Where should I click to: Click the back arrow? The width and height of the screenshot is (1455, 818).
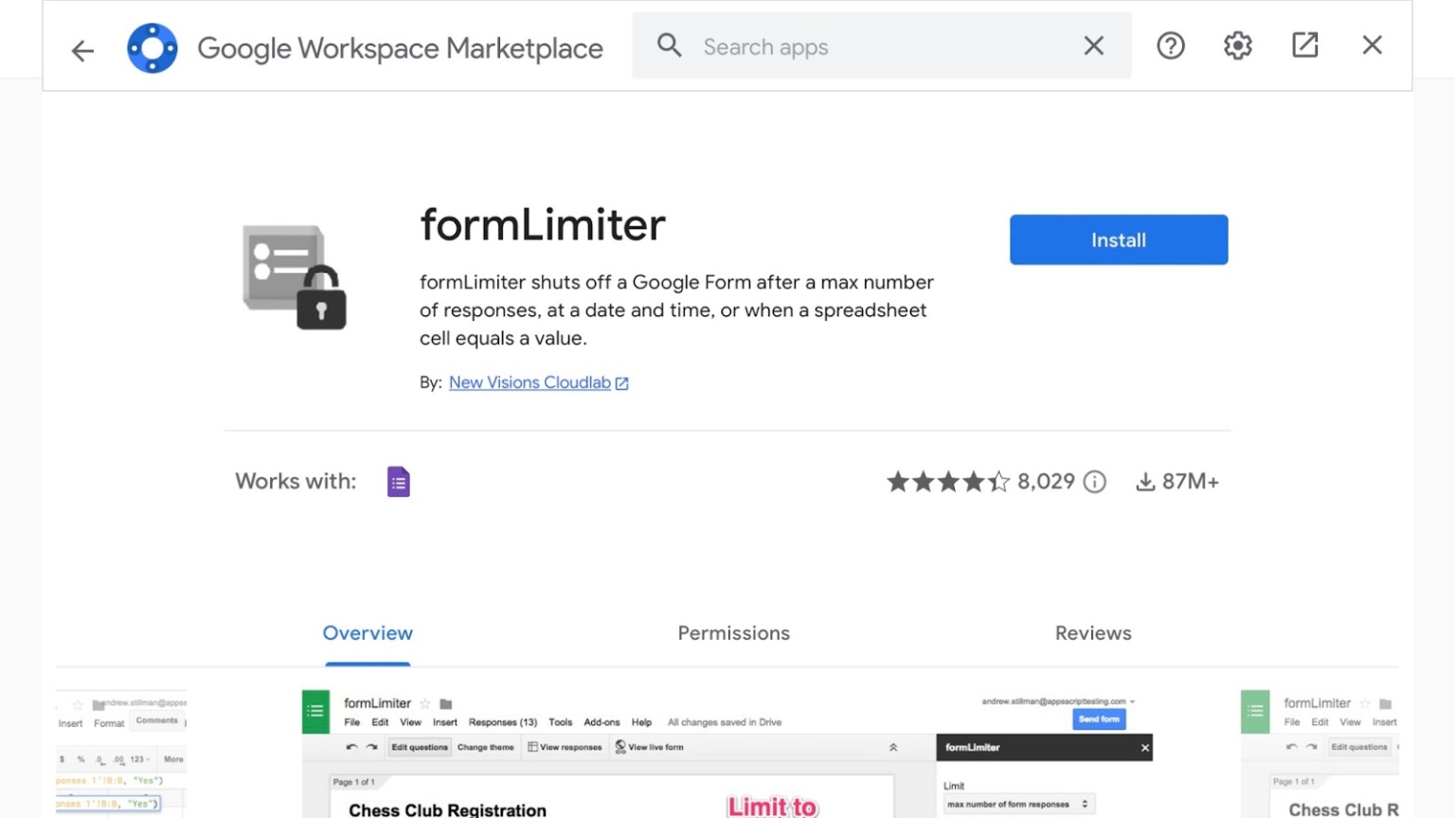point(81,50)
